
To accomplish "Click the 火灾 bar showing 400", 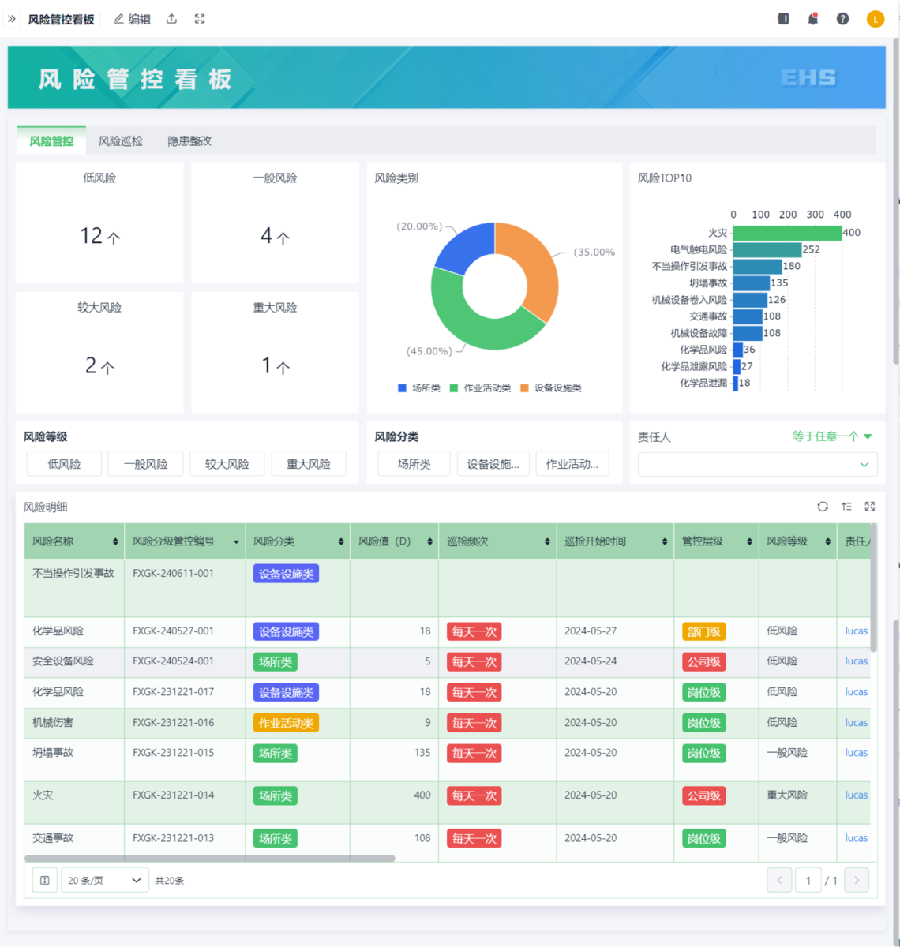I will pos(787,233).
